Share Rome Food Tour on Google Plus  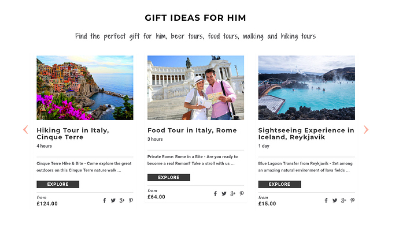point(233,194)
